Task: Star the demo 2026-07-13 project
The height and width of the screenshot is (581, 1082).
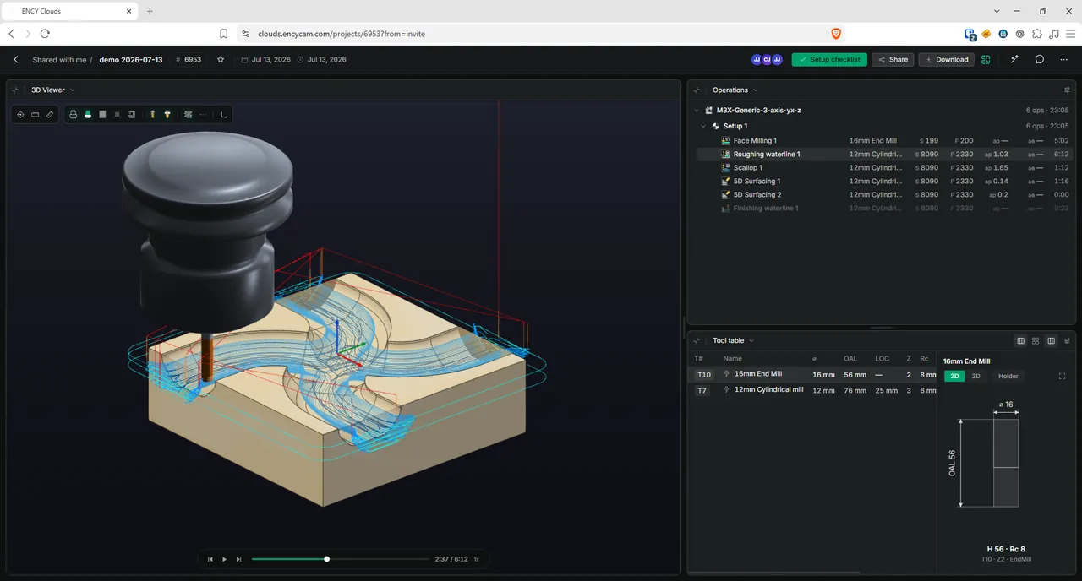Action: [221, 60]
